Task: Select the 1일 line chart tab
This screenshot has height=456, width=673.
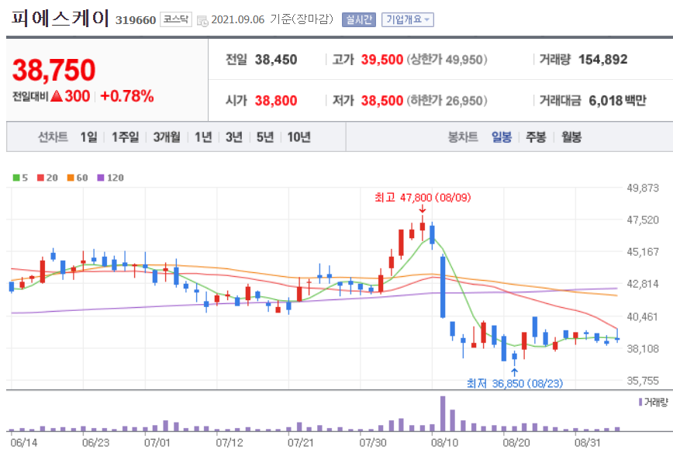Action: pos(89,137)
